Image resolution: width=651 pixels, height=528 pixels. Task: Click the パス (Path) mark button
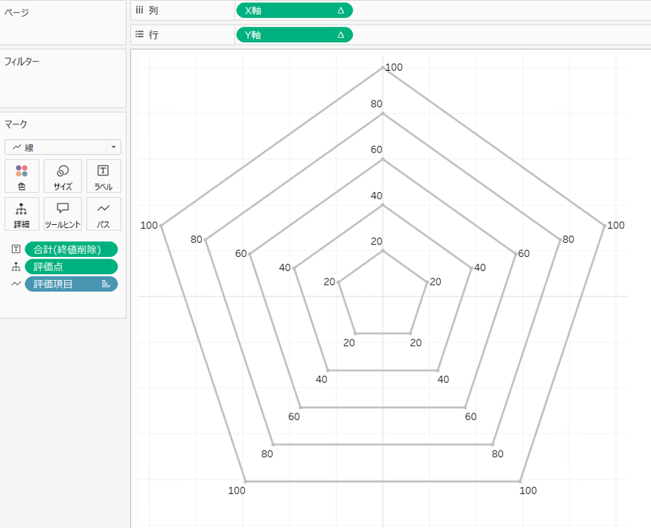click(104, 213)
